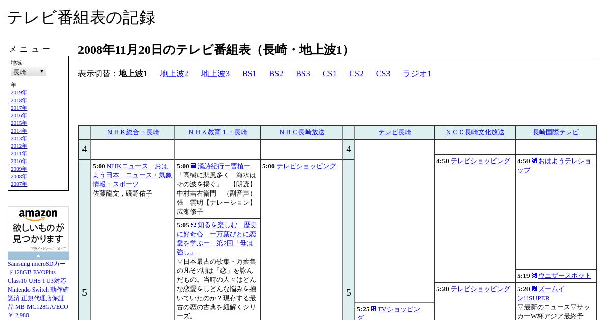Switch to ラジオ1 listing

417,74
